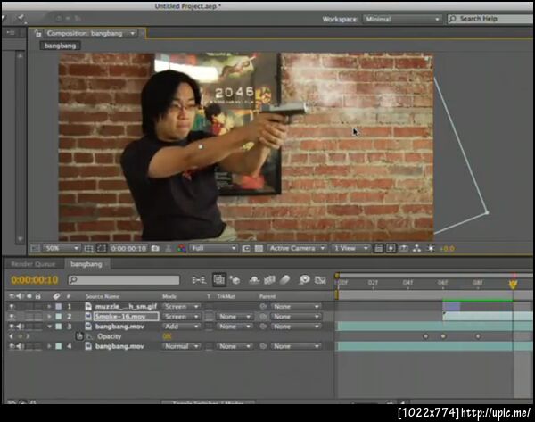
Task: Open Normal blend mode dropdown for layer 4
Action: point(181,346)
